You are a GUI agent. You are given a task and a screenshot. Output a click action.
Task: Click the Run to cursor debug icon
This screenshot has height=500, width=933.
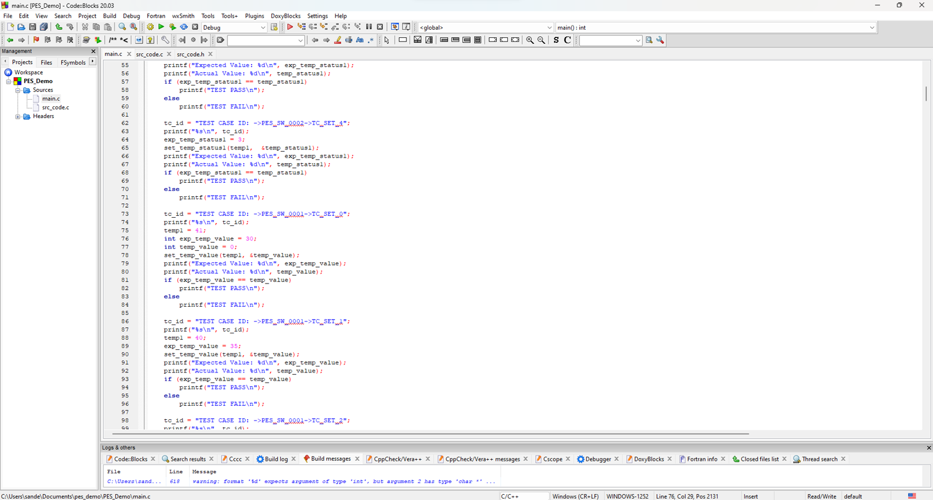click(x=302, y=27)
